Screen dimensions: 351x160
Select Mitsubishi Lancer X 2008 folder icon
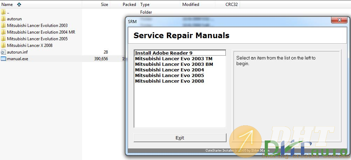(x=3, y=45)
